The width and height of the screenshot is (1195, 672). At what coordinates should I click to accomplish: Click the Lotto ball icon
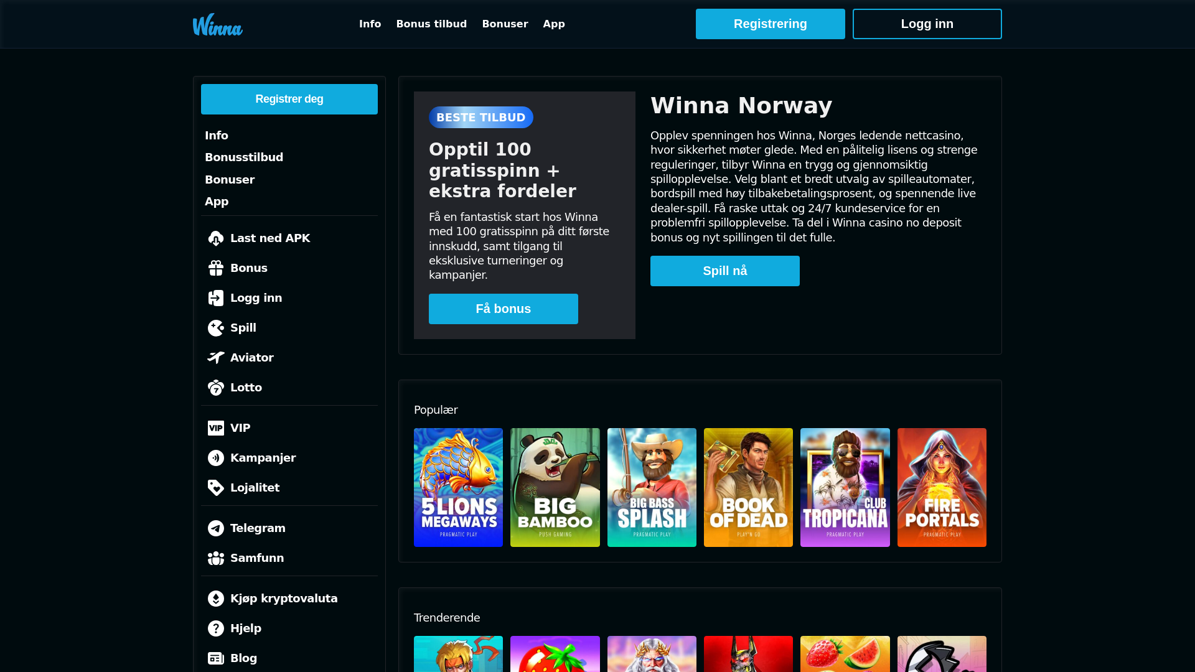click(x=216, y=388)
